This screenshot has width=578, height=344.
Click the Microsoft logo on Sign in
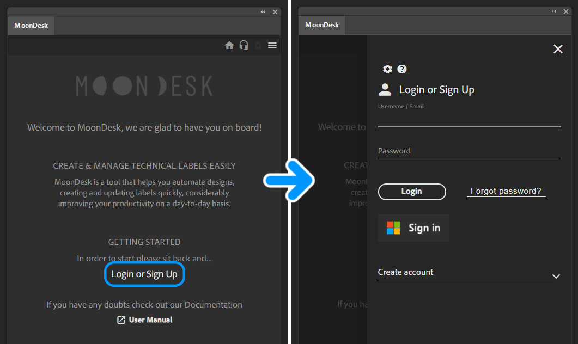click(x=393, y=228)
